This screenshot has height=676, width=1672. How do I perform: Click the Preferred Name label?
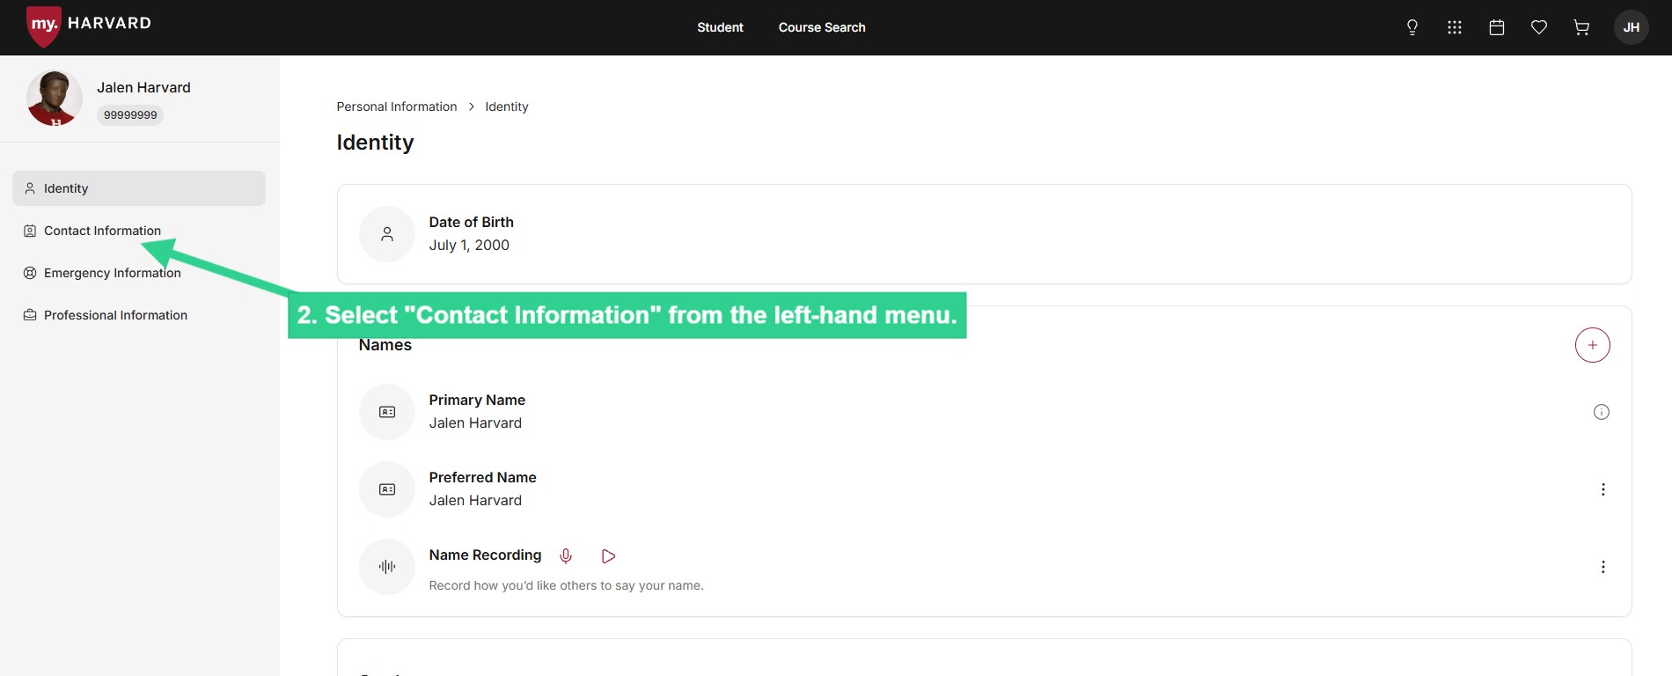[x=482, y=478]
